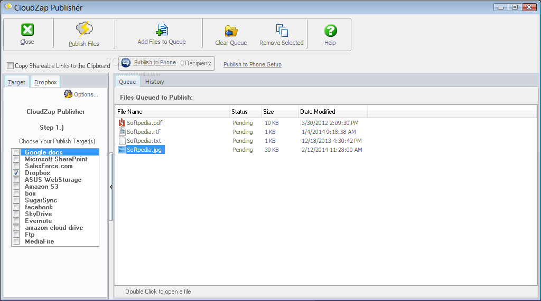Click the document icon beside Softpedia.rtf
This screenshot has width=541, height=301.
tap(122, 132)
